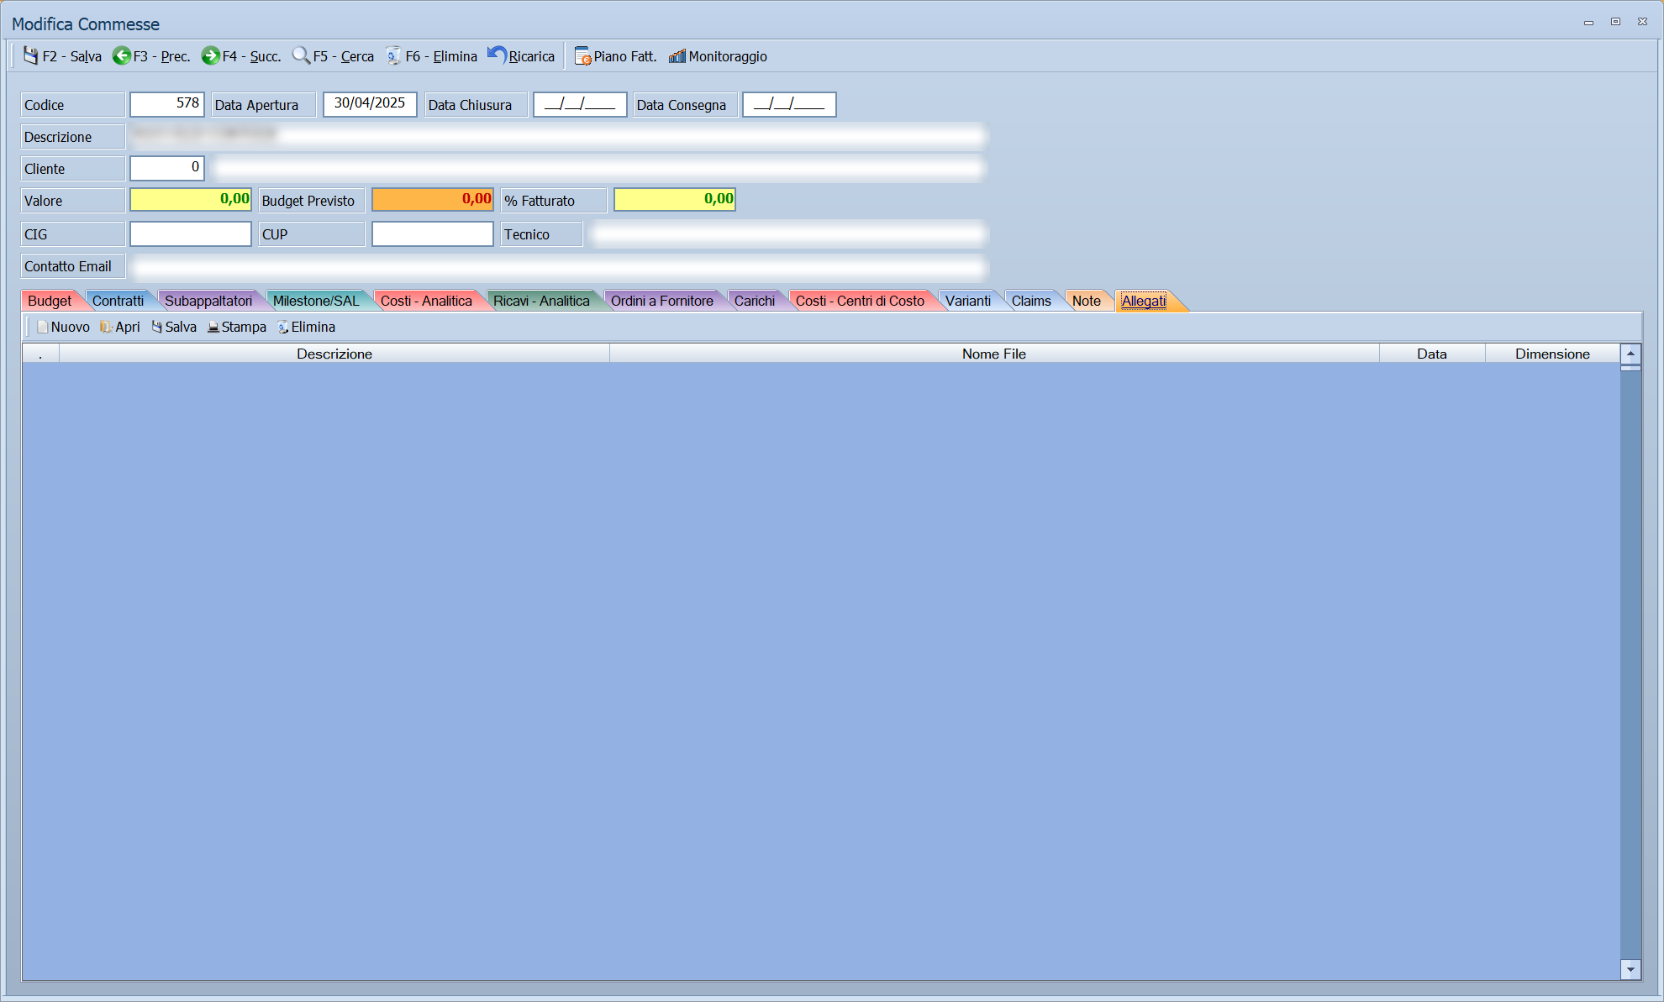Go to previous record with F3 Prec. arrow

point(122,55)
